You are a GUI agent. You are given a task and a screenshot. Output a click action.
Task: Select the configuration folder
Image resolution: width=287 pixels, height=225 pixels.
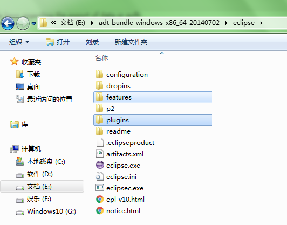coord(127,75)
